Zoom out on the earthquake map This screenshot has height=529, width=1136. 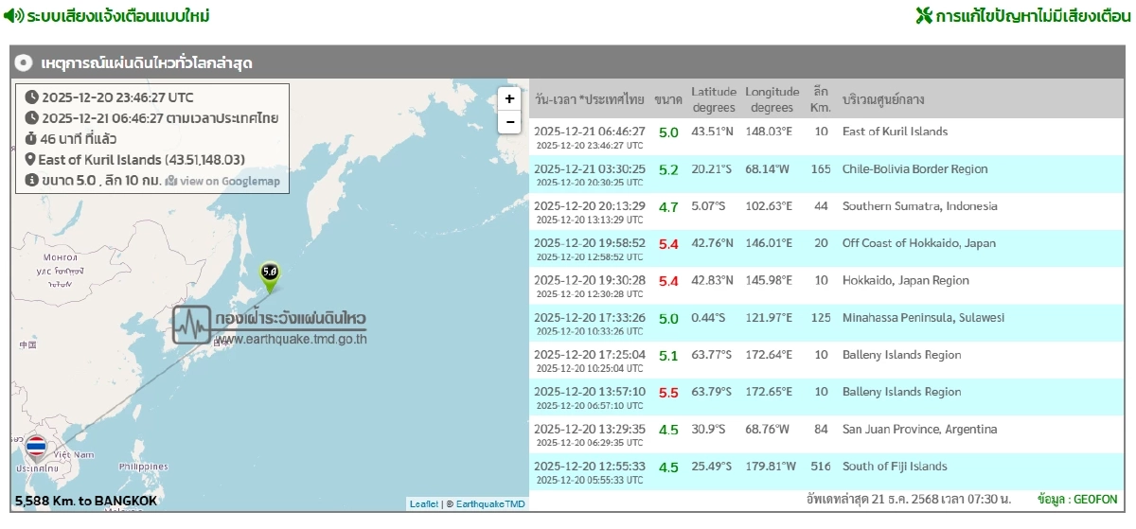[509, 122]
